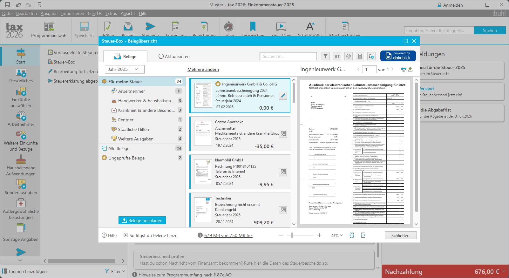
Task: Click the preview zoom slider handle
Action: point(292,235)
